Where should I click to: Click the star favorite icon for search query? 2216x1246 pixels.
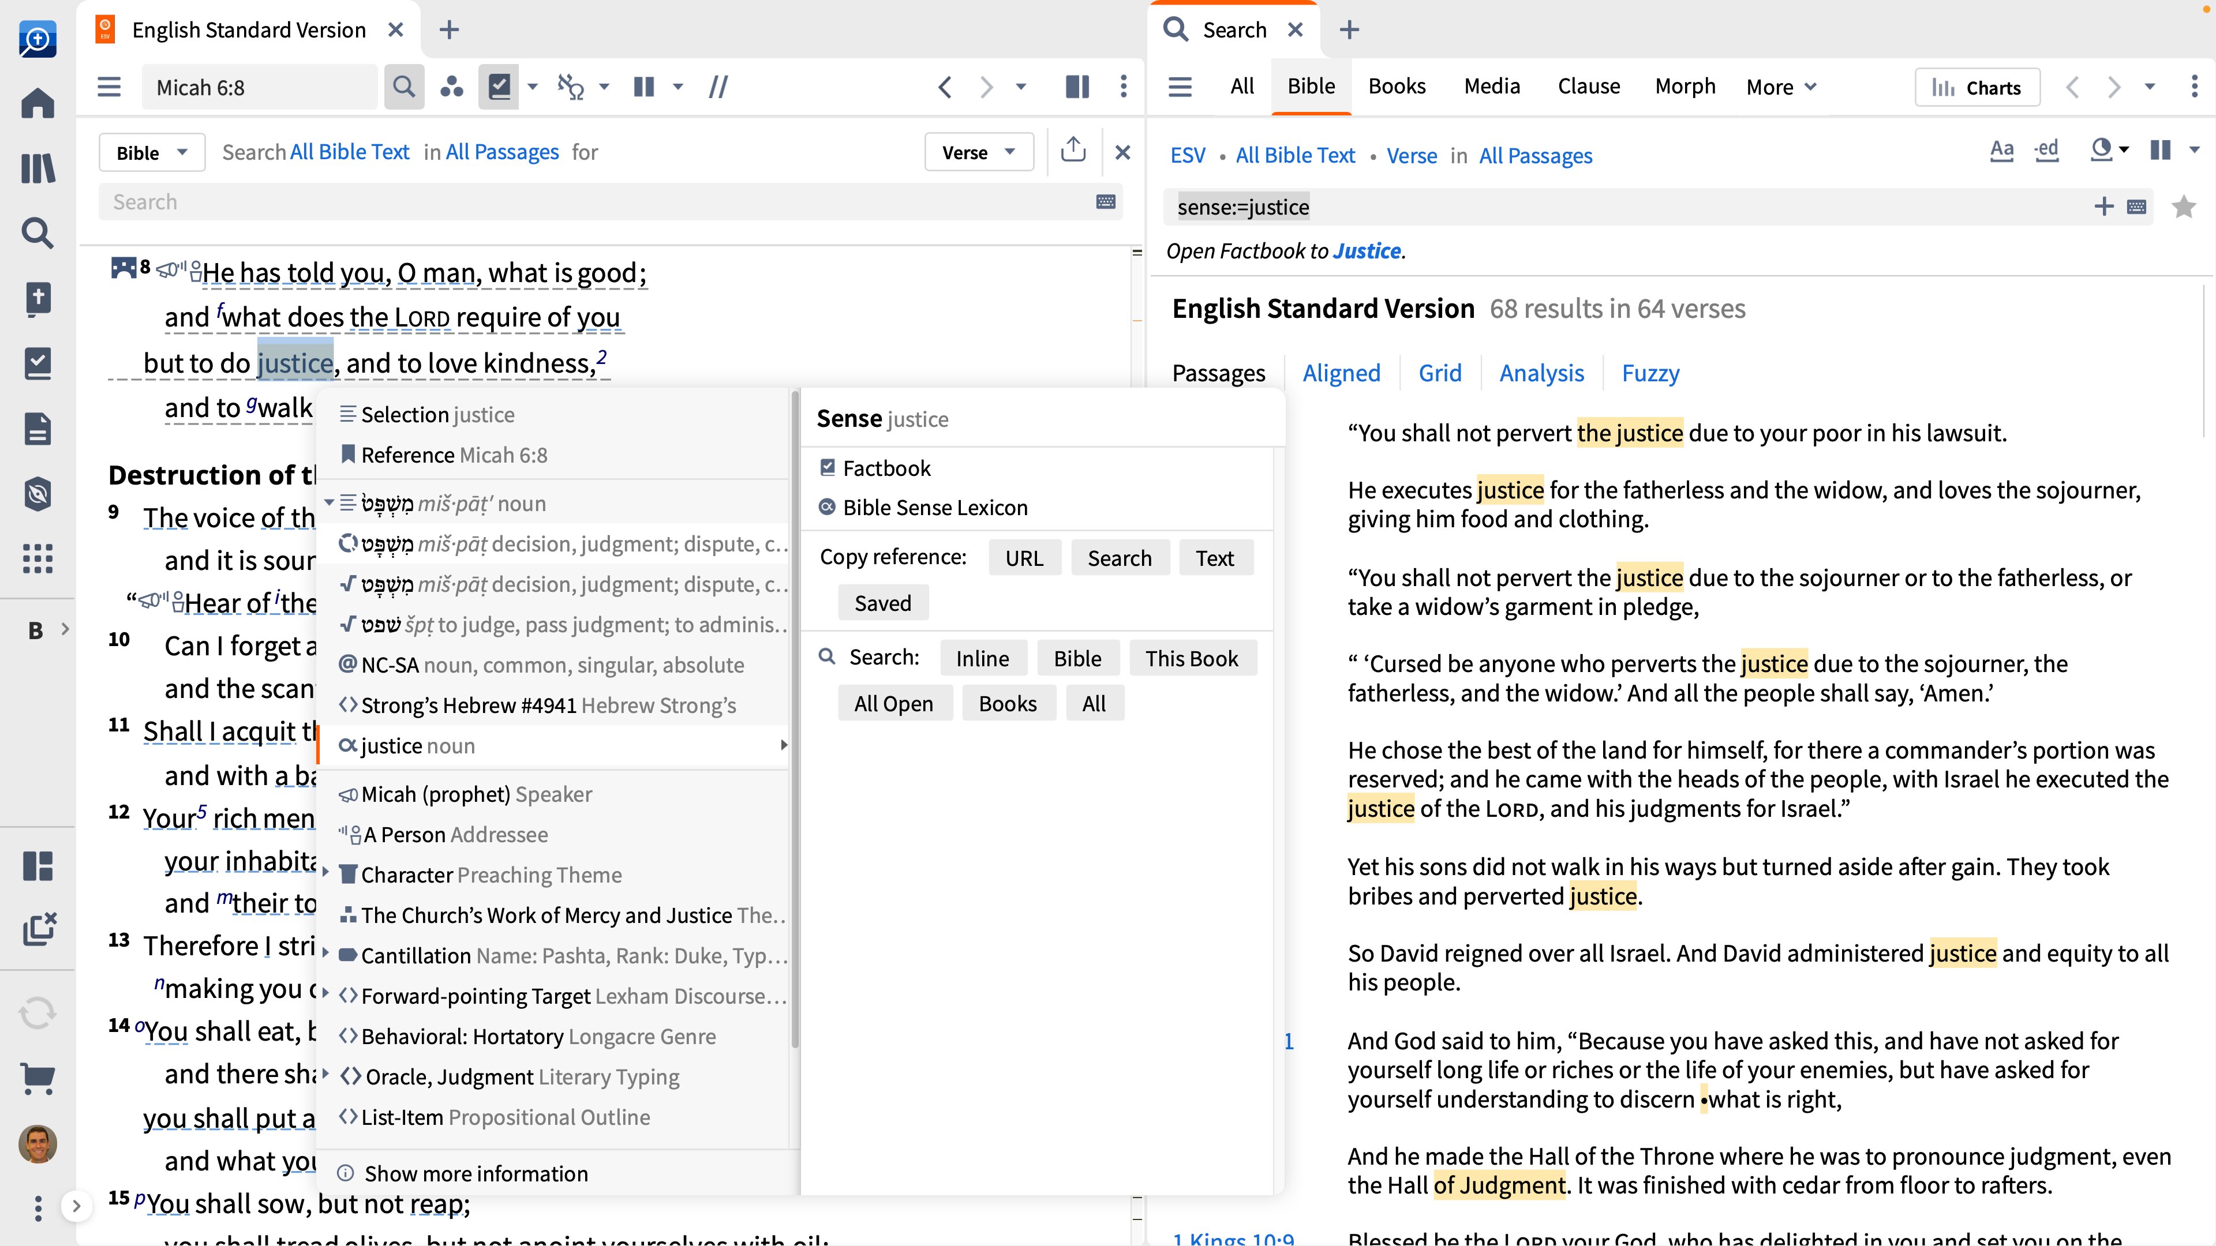coord(2183,207)
